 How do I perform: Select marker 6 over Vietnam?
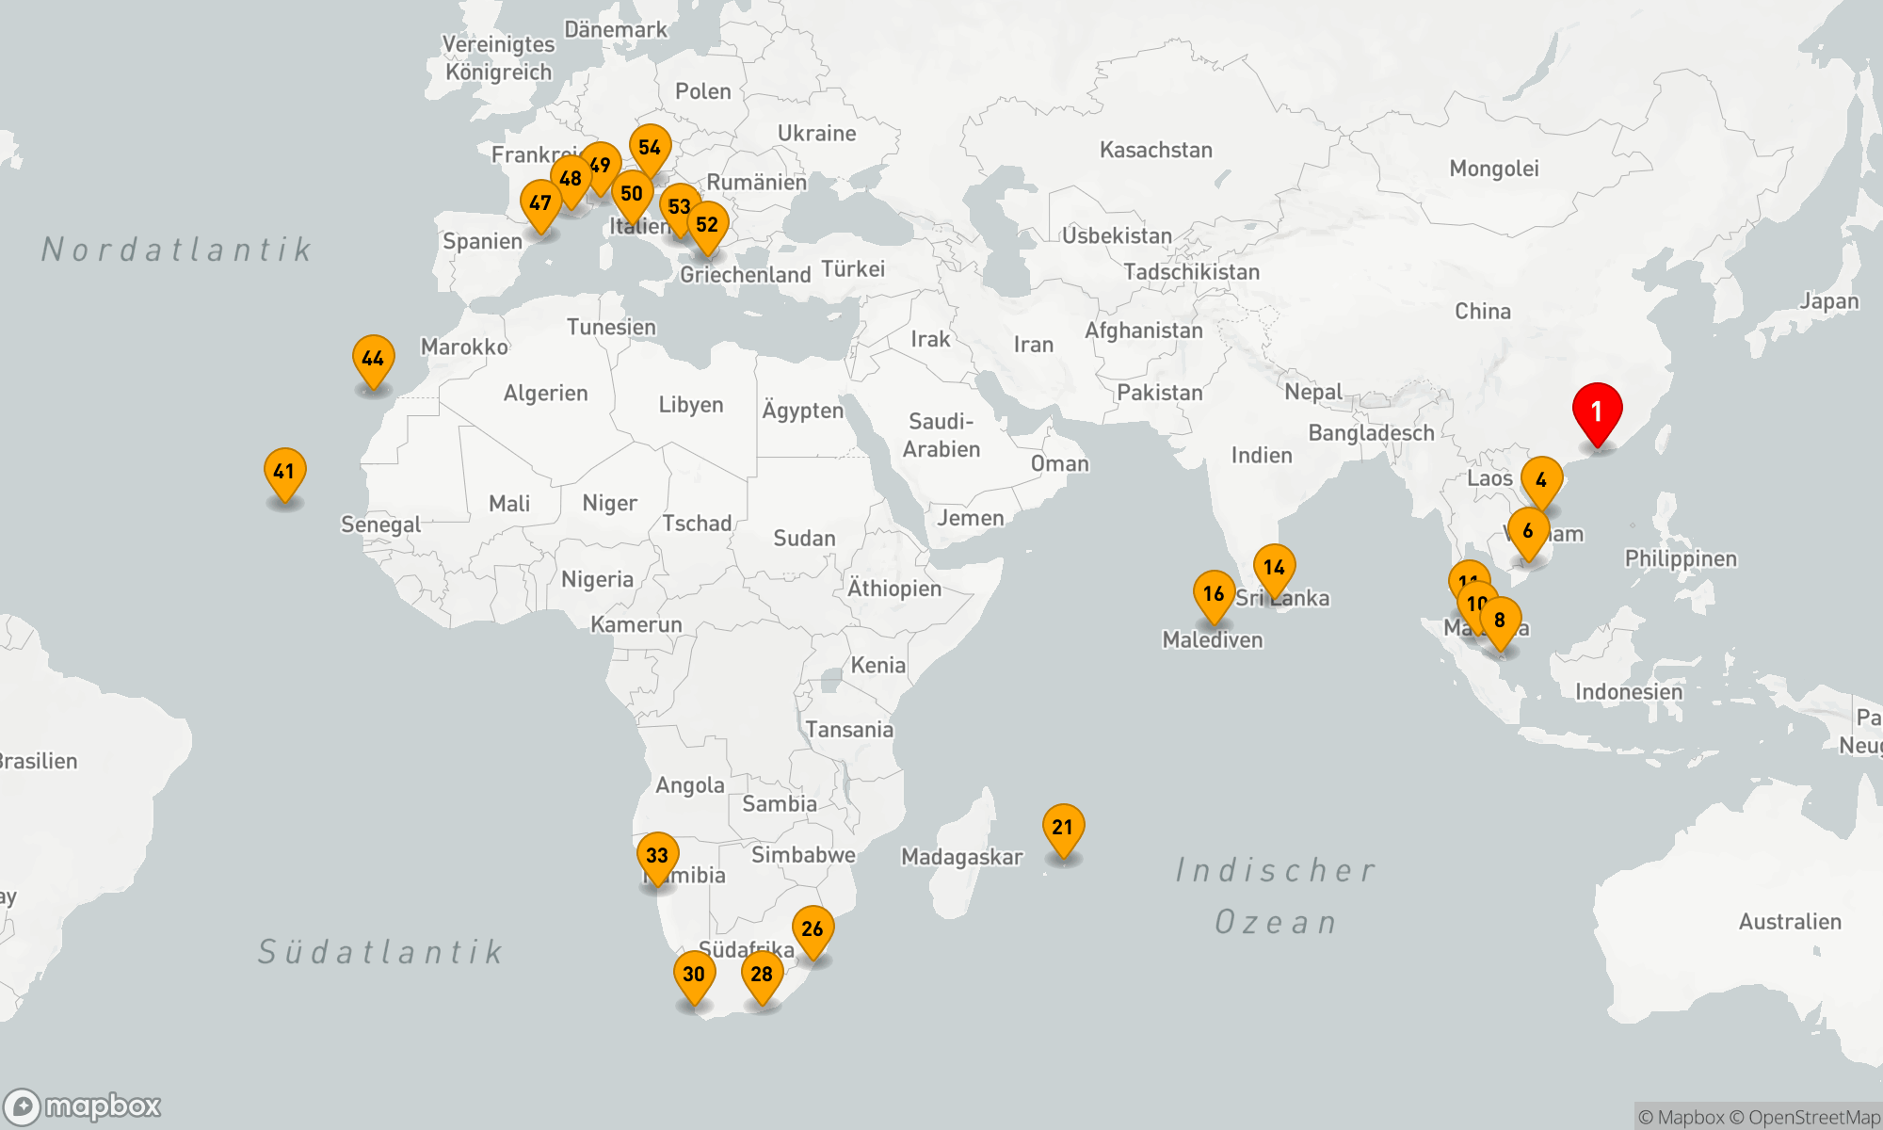pos(1528,531)
